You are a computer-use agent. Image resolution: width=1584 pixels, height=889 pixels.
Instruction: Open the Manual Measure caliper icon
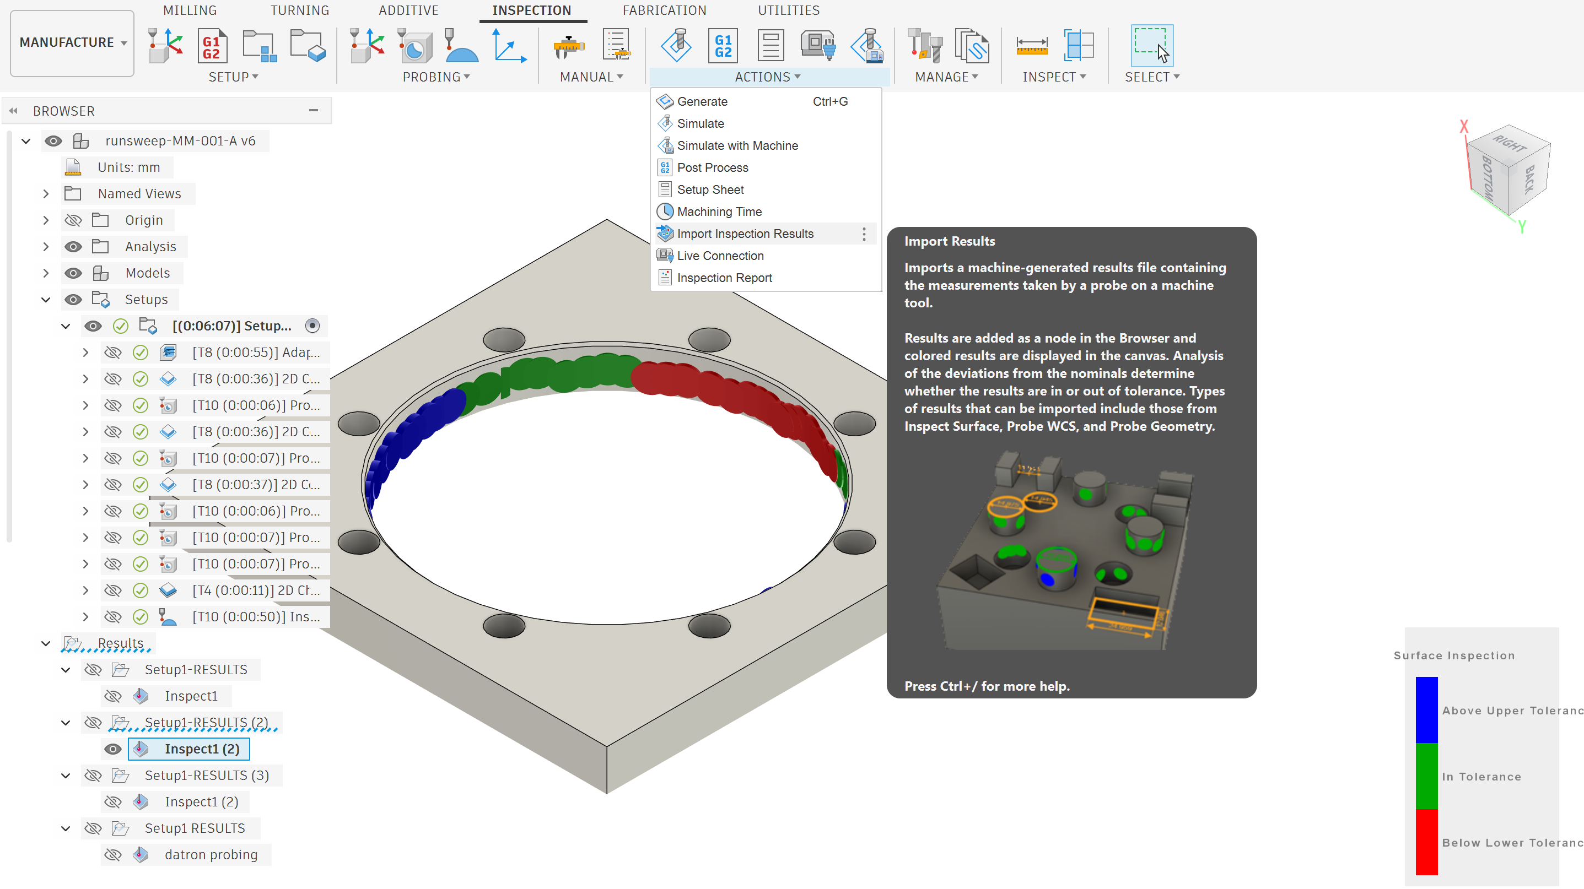(x=568, y=46)
